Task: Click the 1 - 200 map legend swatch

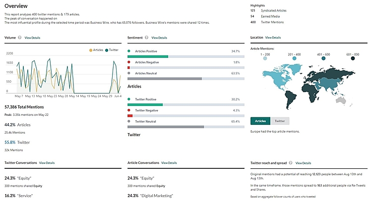Action: [265, 58]
